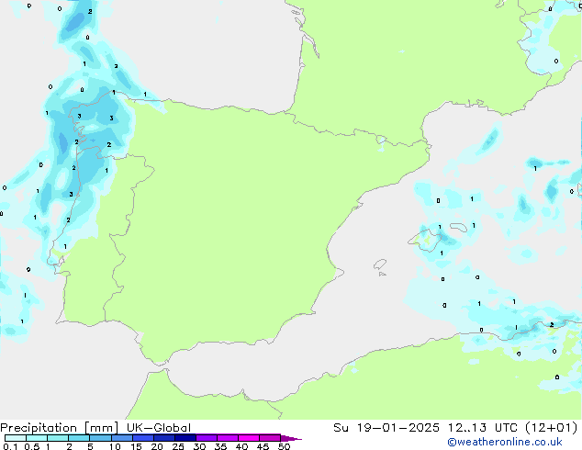Click the '(12+01)' forecast step label
The width and height of the screenshot is (582, 450).
pyautogui.click(x=553, y=428)
